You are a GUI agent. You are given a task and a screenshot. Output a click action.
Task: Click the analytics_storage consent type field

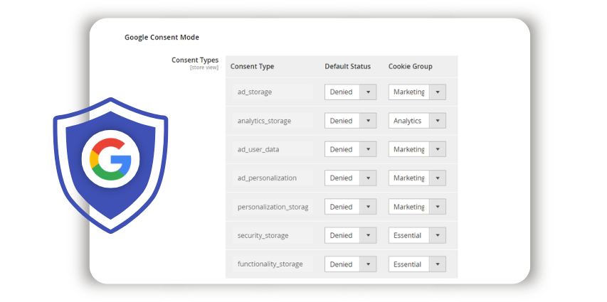pyautogui.click(x=273, y=121)
